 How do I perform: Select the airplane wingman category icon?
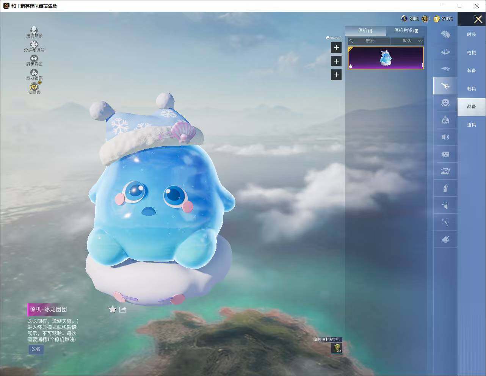click(445, 86)
